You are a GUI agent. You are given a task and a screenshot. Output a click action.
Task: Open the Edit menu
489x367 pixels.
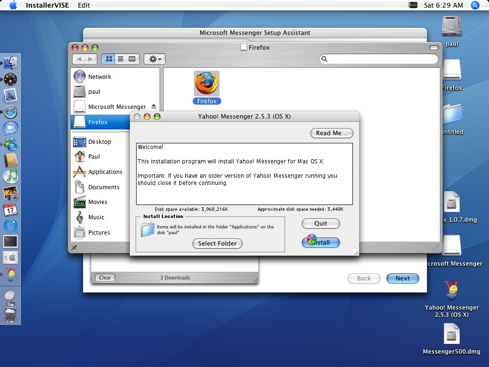(x=84, y=5)
